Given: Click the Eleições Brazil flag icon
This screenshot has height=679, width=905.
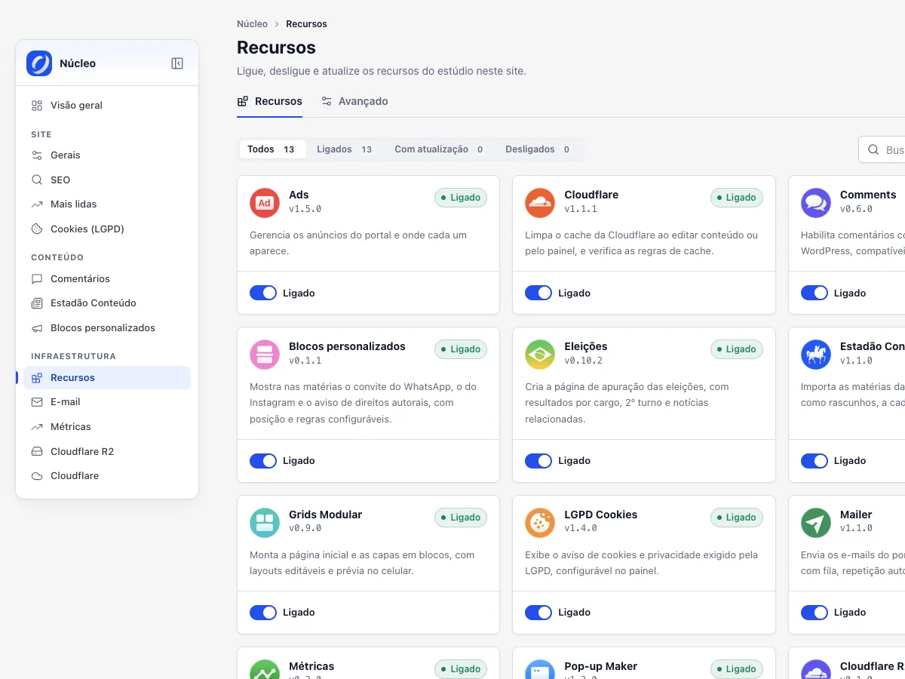Looking at the screenshot, I should coord(540,355).
